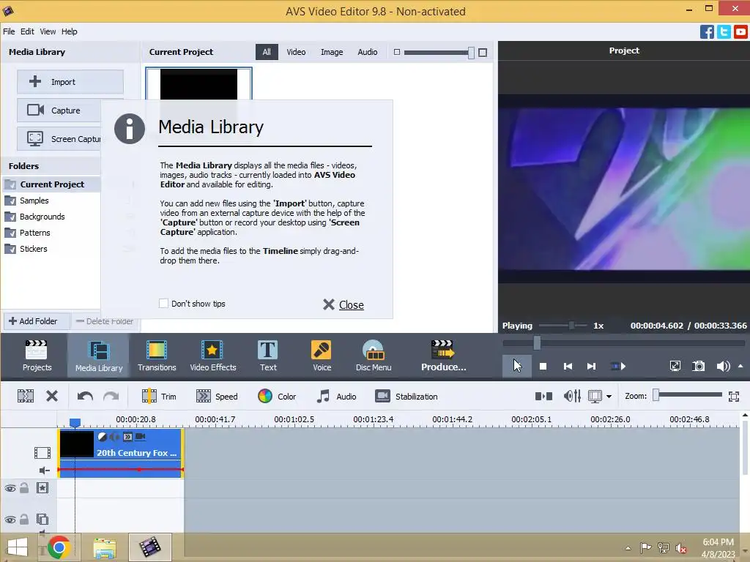
Task: Play the next scene button
Action: [x=618, y=367]
